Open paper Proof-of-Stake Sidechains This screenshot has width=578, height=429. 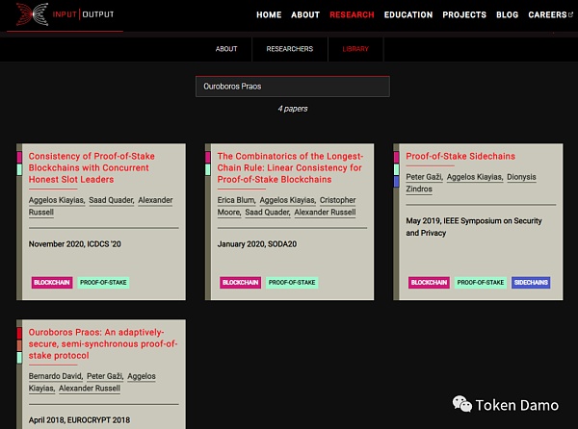coord(460,156)
